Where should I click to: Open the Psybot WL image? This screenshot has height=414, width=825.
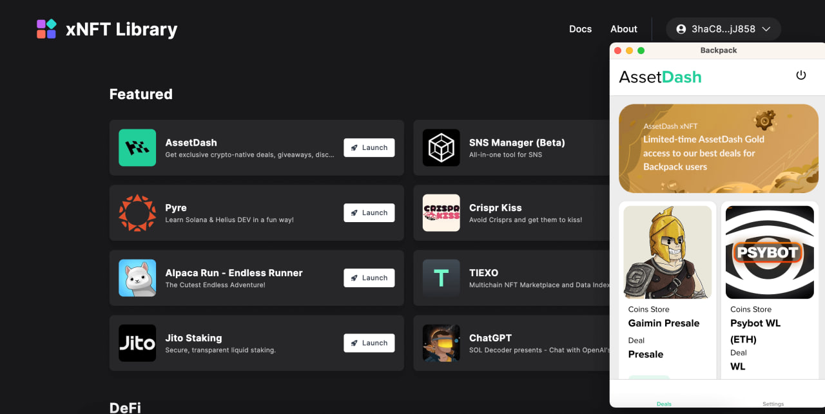(770, 252)
